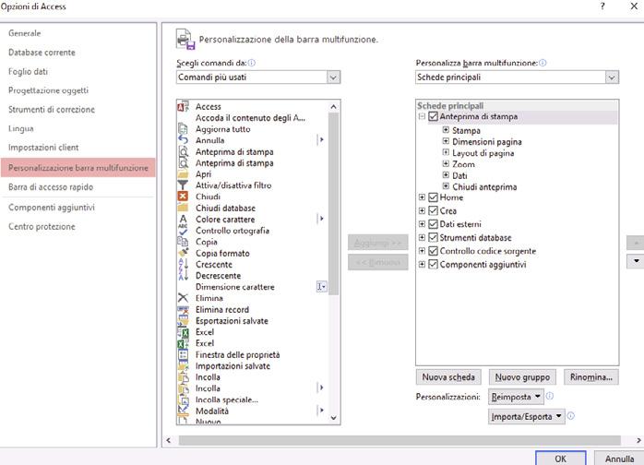Toggle the Dati esterni checkbox

coord(433,224)
